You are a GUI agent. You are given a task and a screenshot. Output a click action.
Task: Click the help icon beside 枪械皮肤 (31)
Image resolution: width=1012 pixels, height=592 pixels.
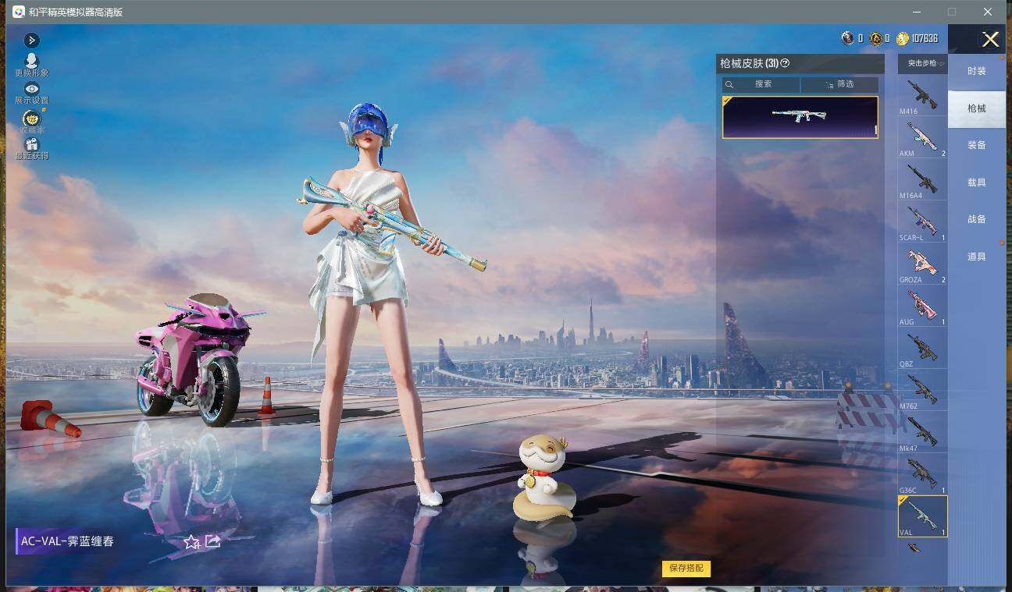785,63
